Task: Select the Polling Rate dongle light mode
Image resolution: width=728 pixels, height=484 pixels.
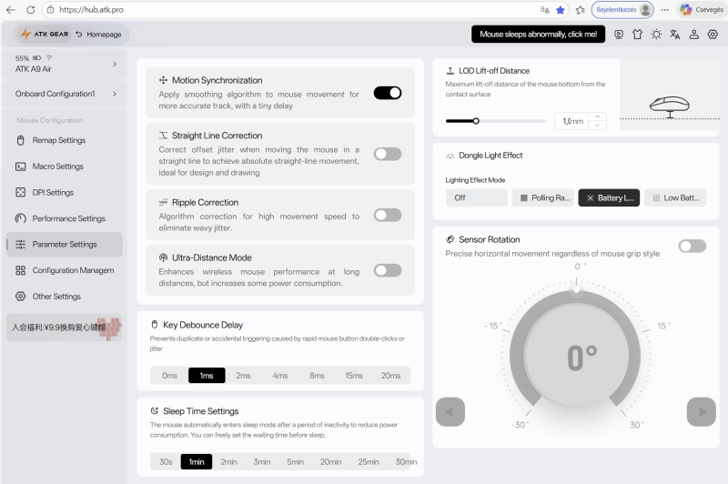Action: [x=543, y=197]
